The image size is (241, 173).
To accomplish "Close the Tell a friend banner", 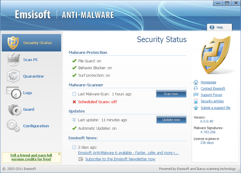I will [59, 154].
